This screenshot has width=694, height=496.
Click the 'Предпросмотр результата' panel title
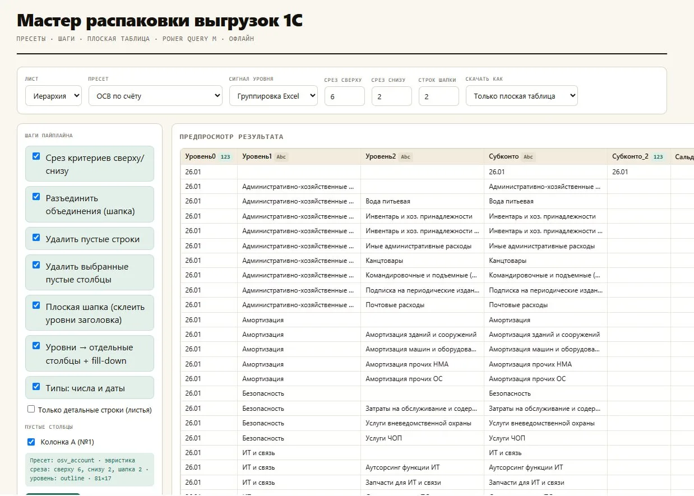pos(232,137)
